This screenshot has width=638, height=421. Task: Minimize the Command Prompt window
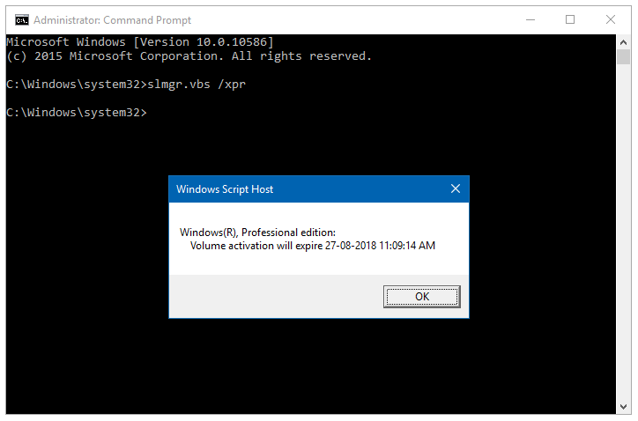530,19
